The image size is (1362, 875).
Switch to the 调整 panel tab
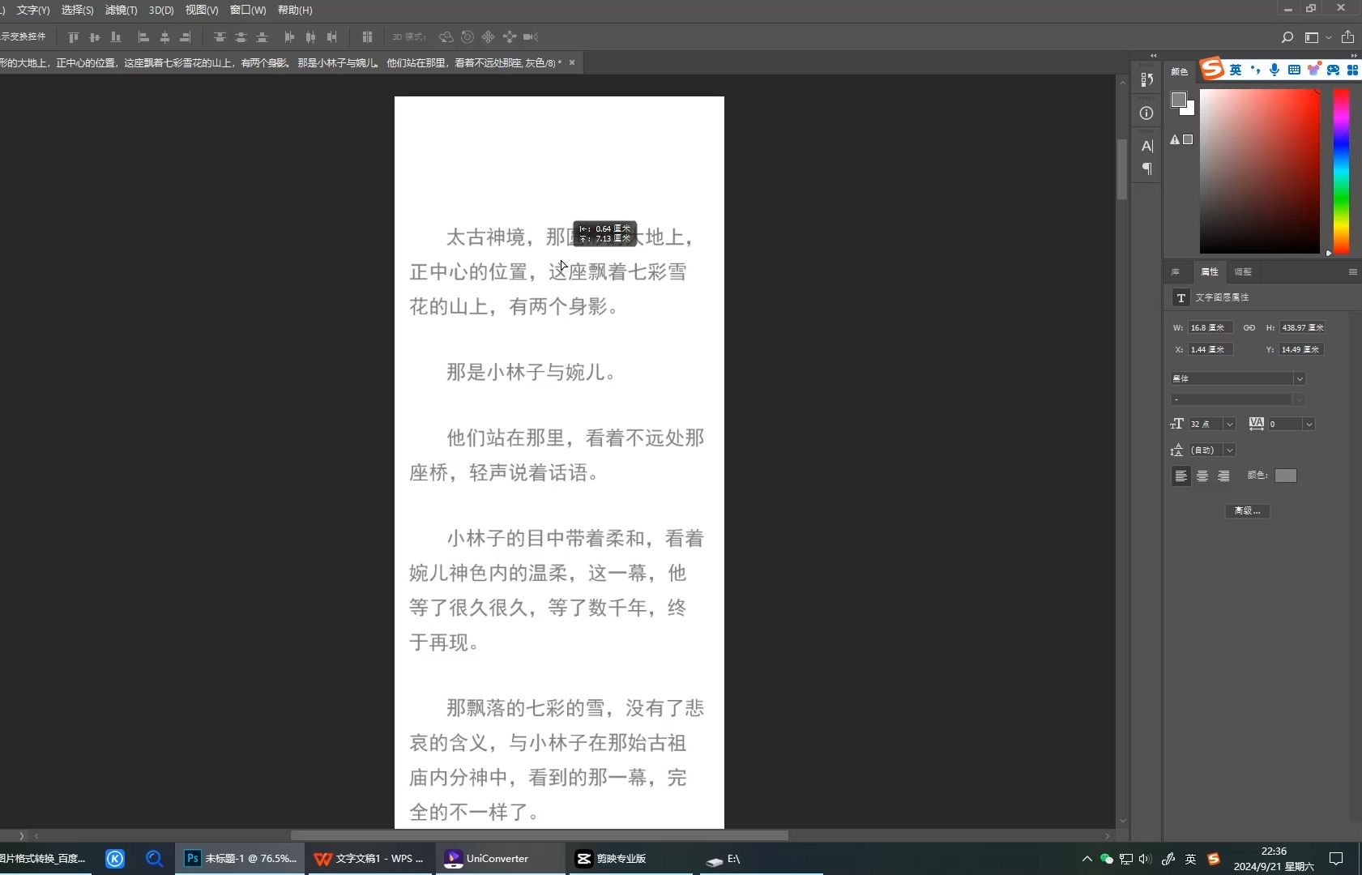pos(1244,271)
